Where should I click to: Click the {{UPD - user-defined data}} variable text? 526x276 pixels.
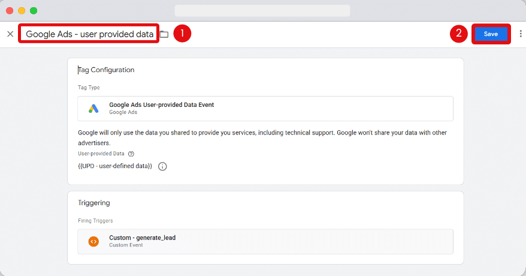click(115, 166)
